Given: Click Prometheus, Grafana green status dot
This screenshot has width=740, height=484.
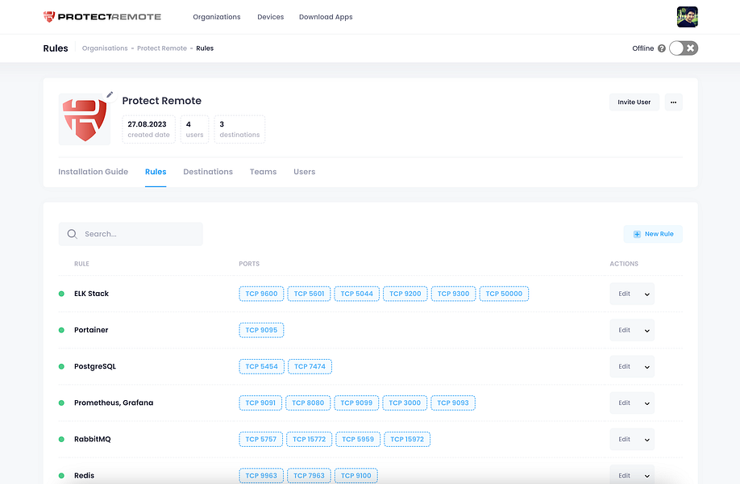Looking at the screenshot, I should (x=61, y=403).
